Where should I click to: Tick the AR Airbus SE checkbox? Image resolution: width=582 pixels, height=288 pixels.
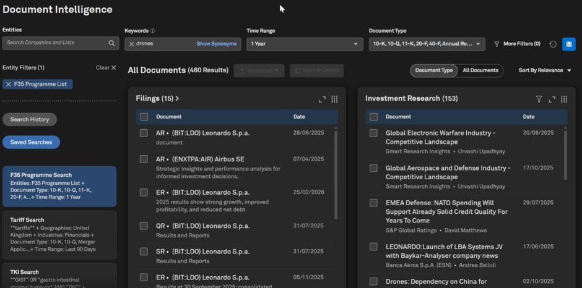[144, 159]
